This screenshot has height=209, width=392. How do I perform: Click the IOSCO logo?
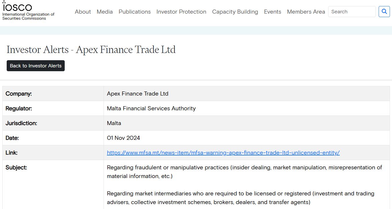coord(17,7)
